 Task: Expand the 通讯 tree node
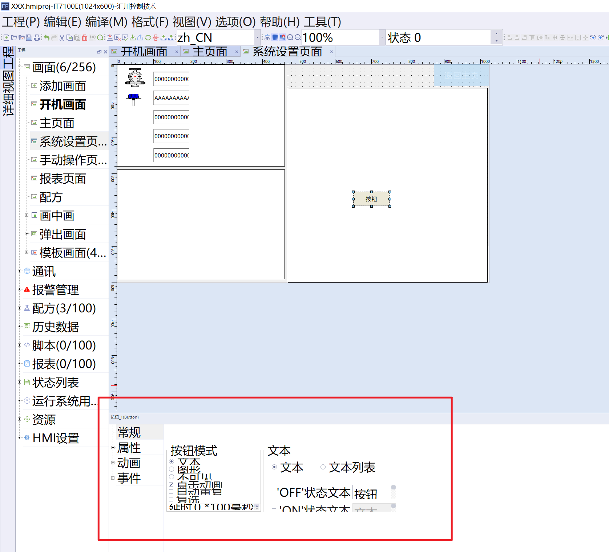coord(20,271)
